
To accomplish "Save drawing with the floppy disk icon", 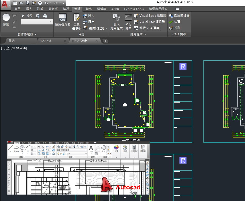I will pos(28,3).
